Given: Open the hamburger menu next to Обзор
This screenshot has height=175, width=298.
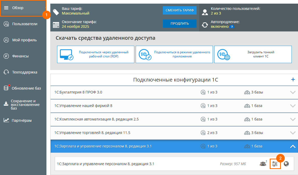Looking at the screenshot, I should [6, 8].
